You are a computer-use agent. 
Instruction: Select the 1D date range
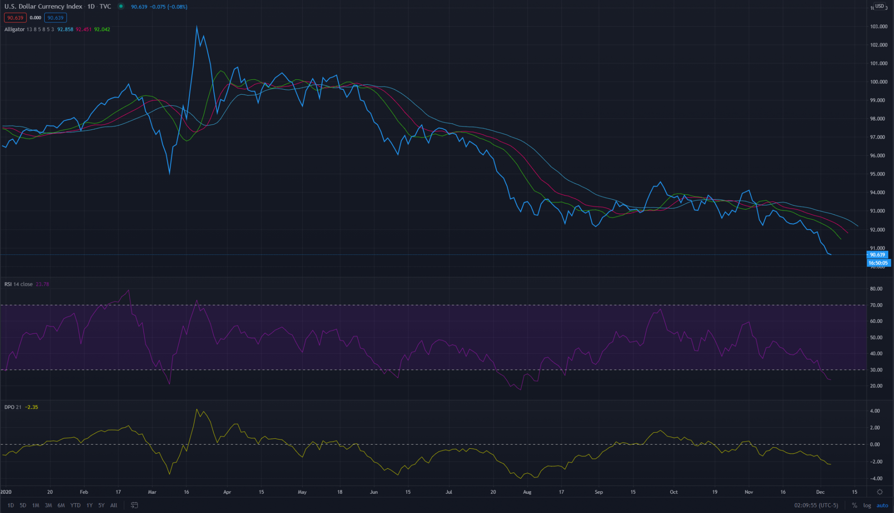pyautogui.click(x=11, y=505)
